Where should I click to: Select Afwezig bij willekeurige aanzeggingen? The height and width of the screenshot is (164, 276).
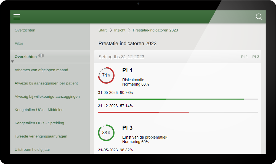[x=47, y=96]
